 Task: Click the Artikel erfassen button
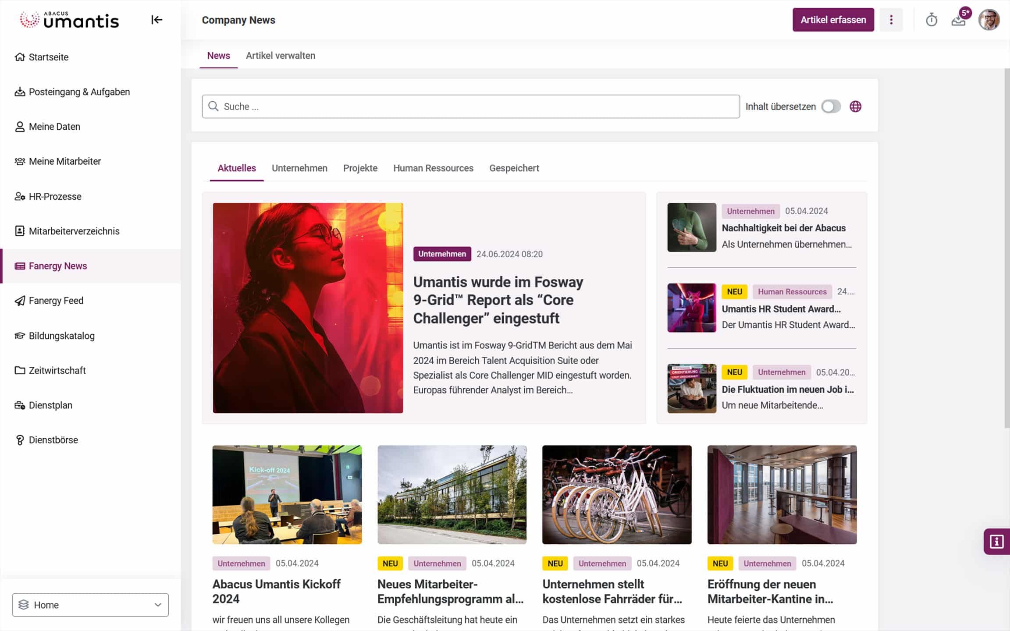[833, 20]
